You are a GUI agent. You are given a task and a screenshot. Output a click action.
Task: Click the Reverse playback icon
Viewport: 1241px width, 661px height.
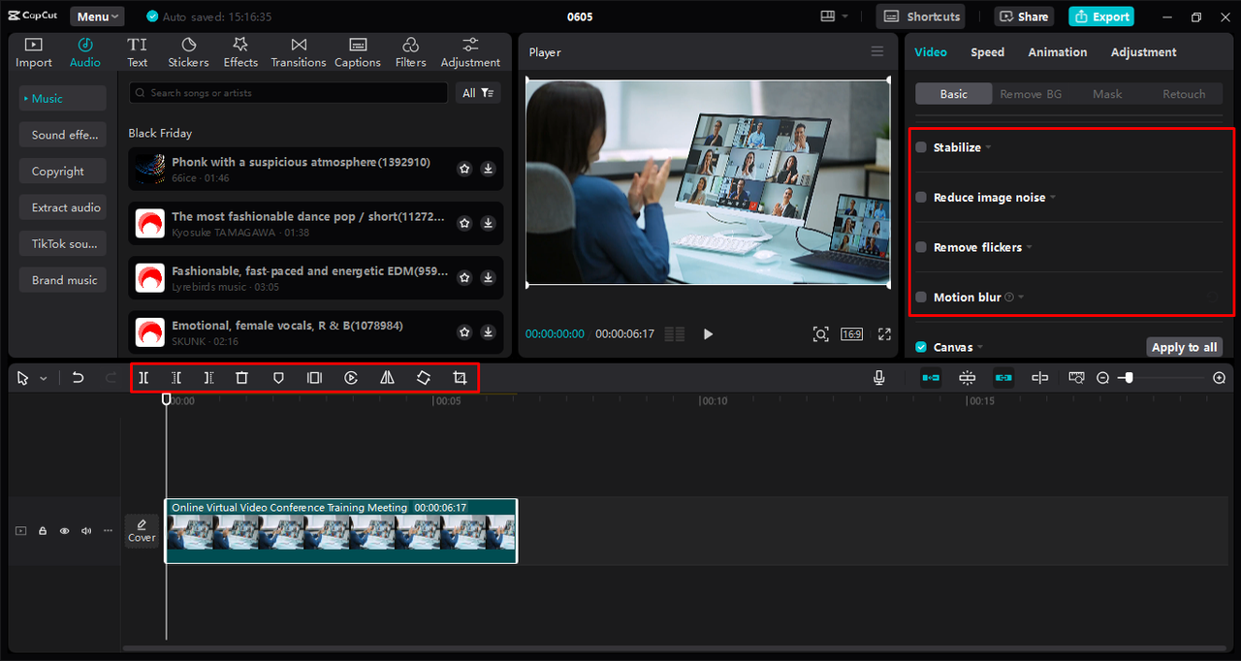[x=351, y=378]
